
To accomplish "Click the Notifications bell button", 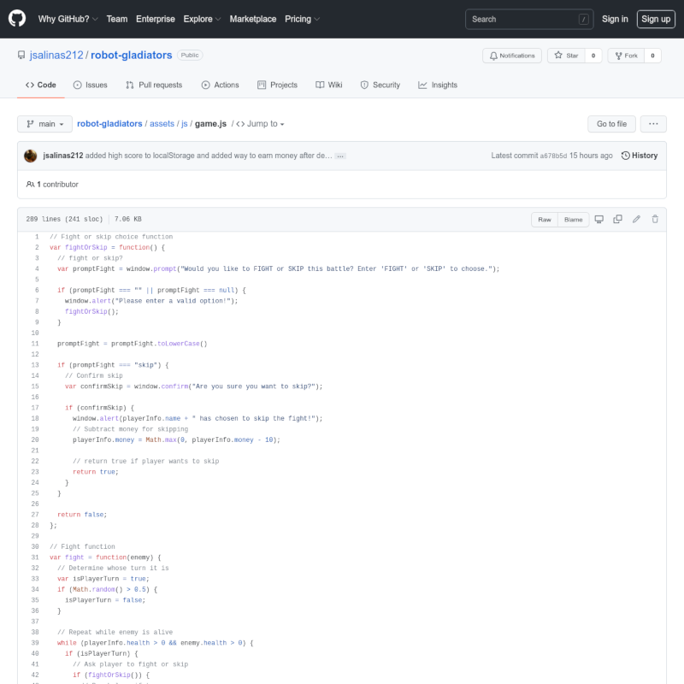I will pos(512,56).
